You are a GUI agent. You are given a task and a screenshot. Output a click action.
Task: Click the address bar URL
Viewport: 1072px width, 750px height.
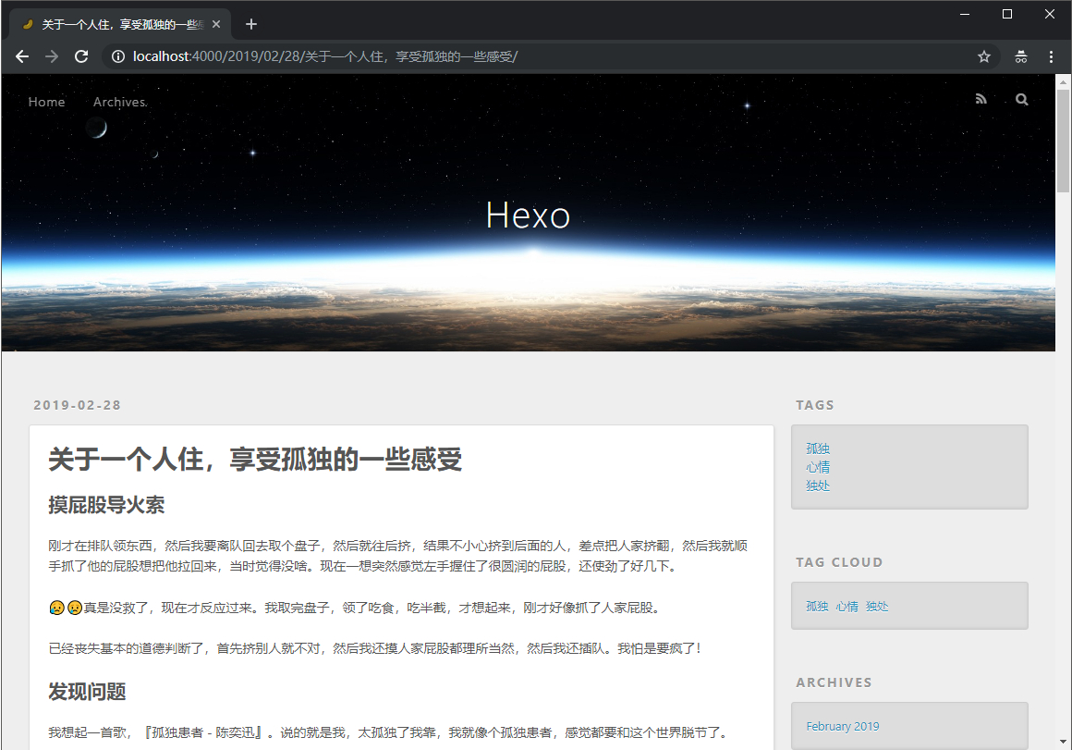pyautogui.click(x=324, y=56)
